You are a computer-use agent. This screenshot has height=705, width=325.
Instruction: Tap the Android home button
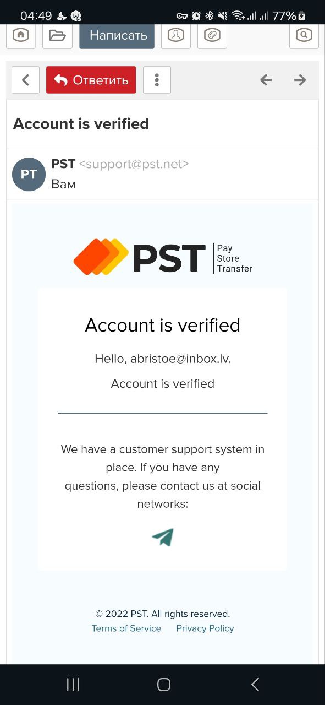(x=164, y=685)
